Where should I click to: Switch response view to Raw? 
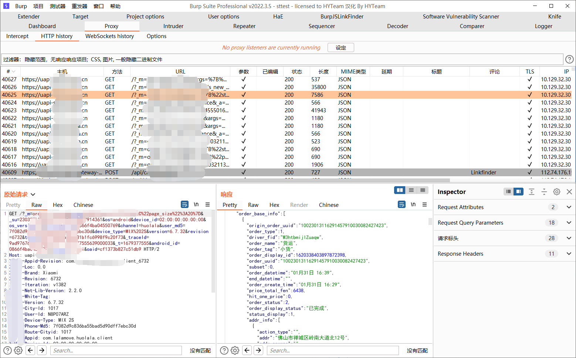click(x=253, y=205)
